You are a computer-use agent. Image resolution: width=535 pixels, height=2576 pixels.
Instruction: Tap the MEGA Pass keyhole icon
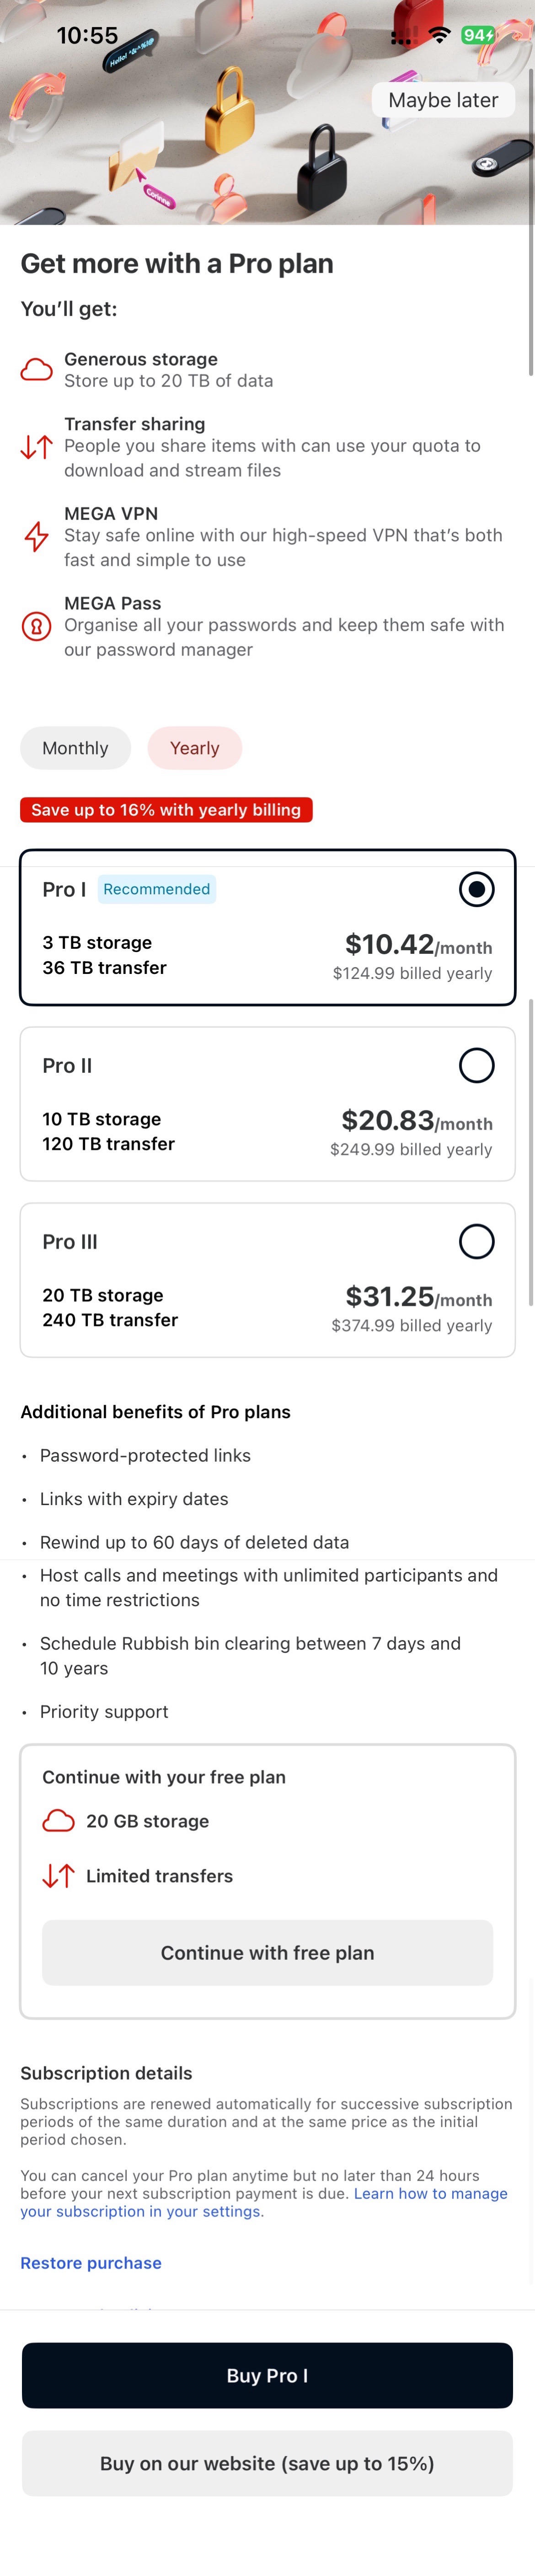(37, 626)
